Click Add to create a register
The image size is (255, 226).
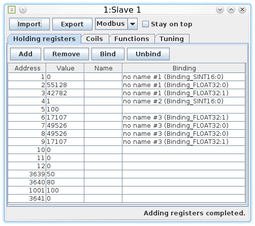pyautogui.click(x=25, y=54)
